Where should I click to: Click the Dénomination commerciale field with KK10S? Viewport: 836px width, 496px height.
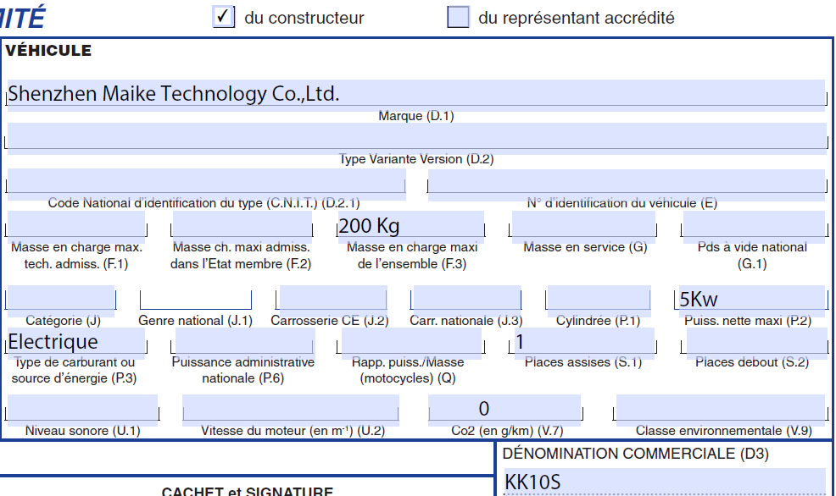pos(665,482)
